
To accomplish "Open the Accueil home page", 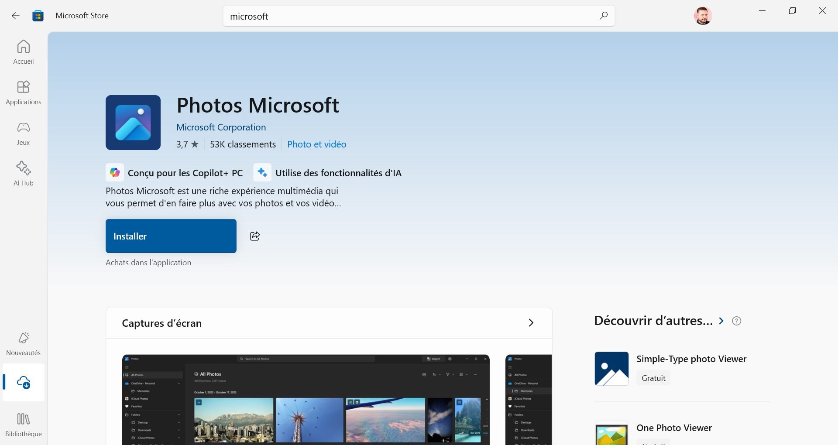I will coord(24,52).
